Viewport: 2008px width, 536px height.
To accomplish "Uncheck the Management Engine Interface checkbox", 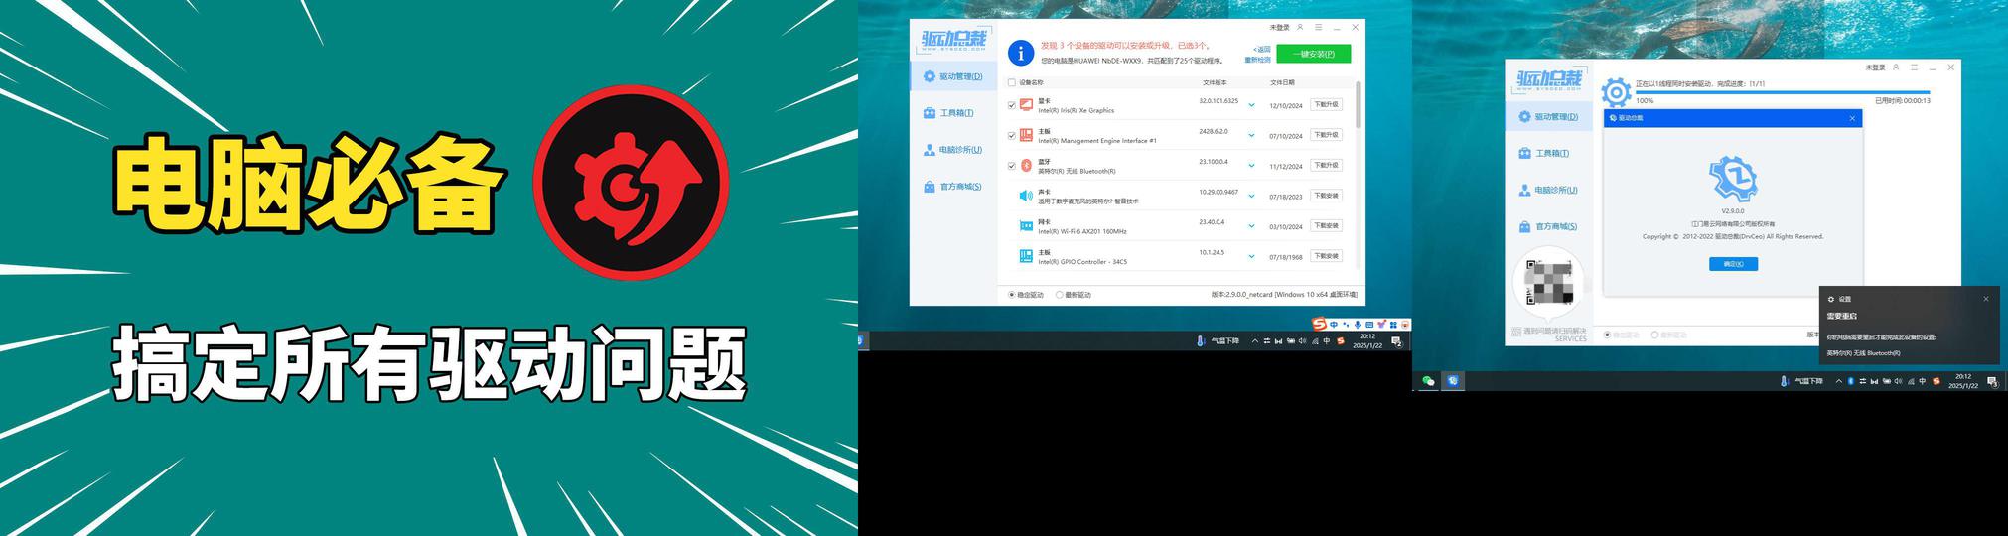I will click(x=1012, y=136).
